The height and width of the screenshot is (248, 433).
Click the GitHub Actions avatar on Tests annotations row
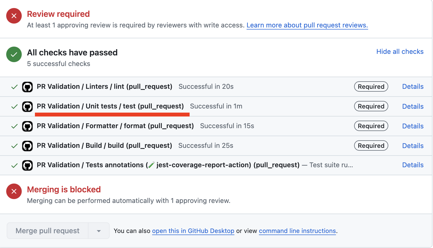tap(27, 166)
